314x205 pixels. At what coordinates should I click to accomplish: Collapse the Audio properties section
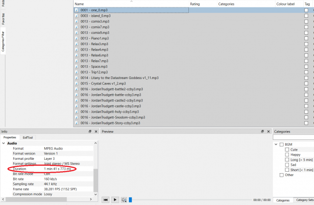3,143
